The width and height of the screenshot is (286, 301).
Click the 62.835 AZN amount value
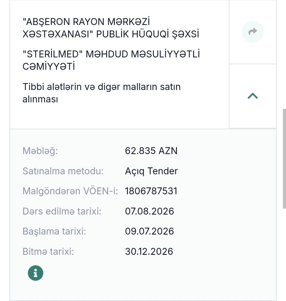coord(151,151)
